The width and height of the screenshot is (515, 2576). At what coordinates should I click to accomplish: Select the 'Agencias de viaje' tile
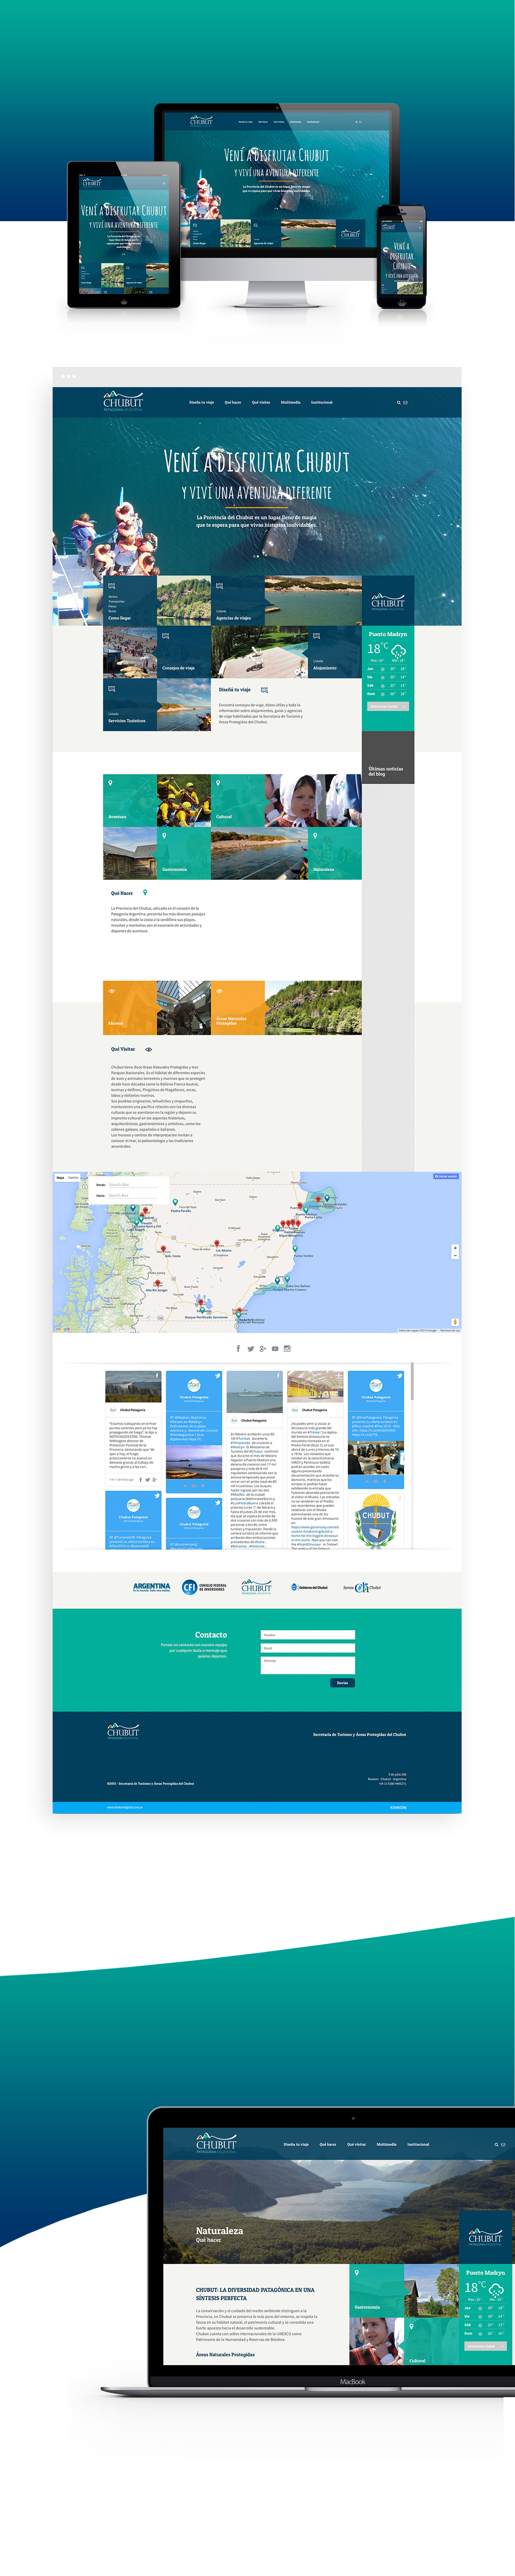pyautogui.click(x=238, y=601)
